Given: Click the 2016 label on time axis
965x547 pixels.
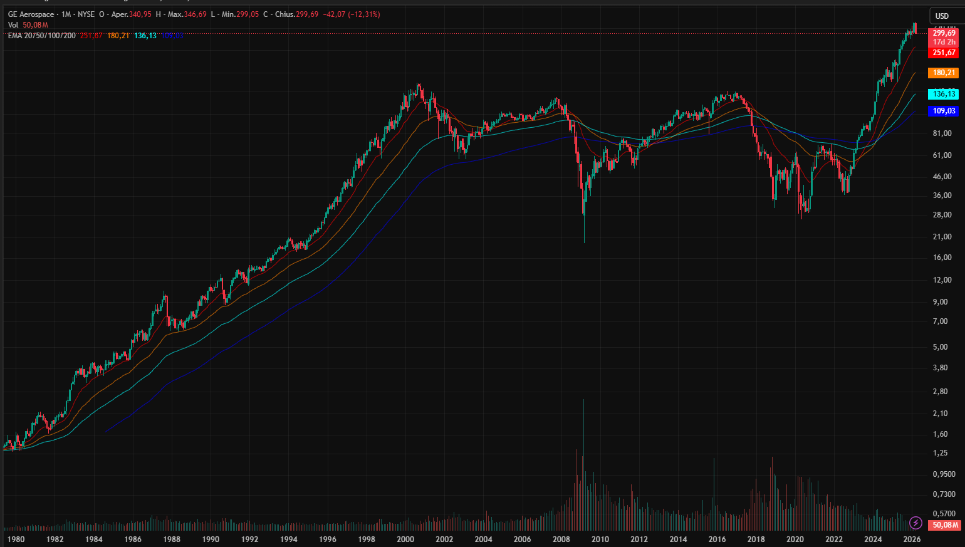Looking at the screenshot, I should (x=717, y=539).
